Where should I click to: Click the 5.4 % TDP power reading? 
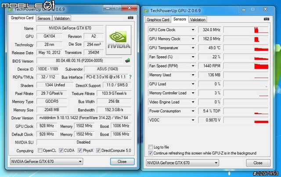coord(210,111)
